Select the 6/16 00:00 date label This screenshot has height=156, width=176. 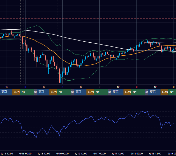[x=62, y=153]
